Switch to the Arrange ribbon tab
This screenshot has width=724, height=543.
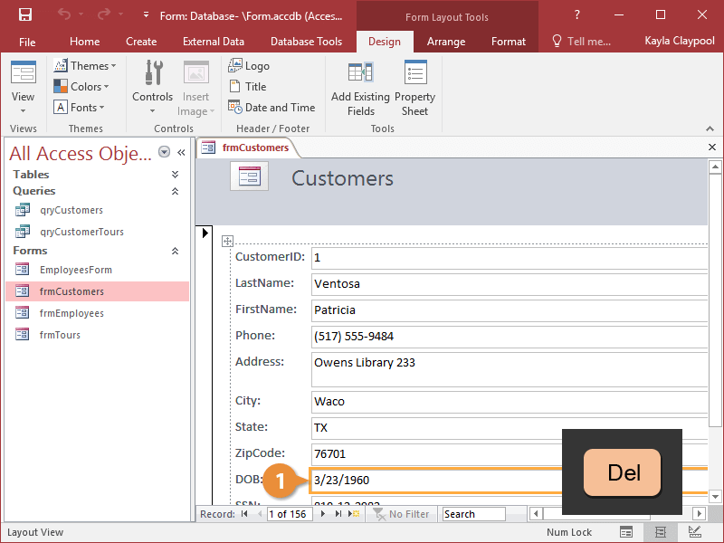[446, 42]
